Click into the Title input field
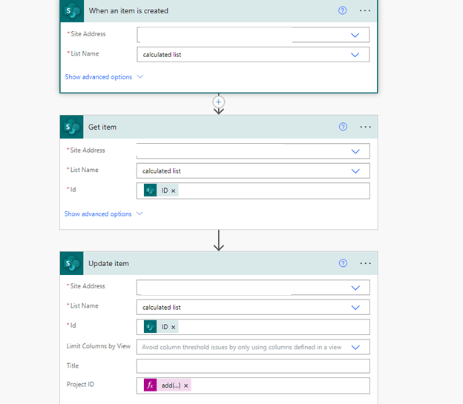Viewport: 463px width, 404px height. (253, 366)
